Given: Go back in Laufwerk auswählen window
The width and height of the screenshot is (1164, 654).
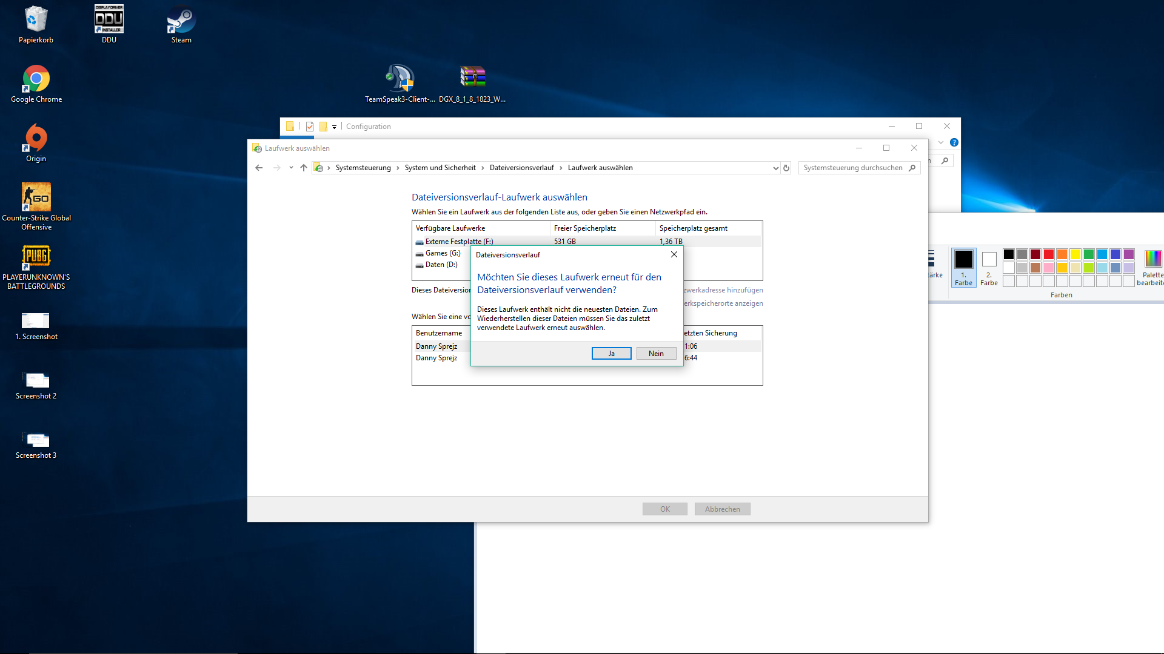Looking at the screenshot, I should tap(259, 168).
